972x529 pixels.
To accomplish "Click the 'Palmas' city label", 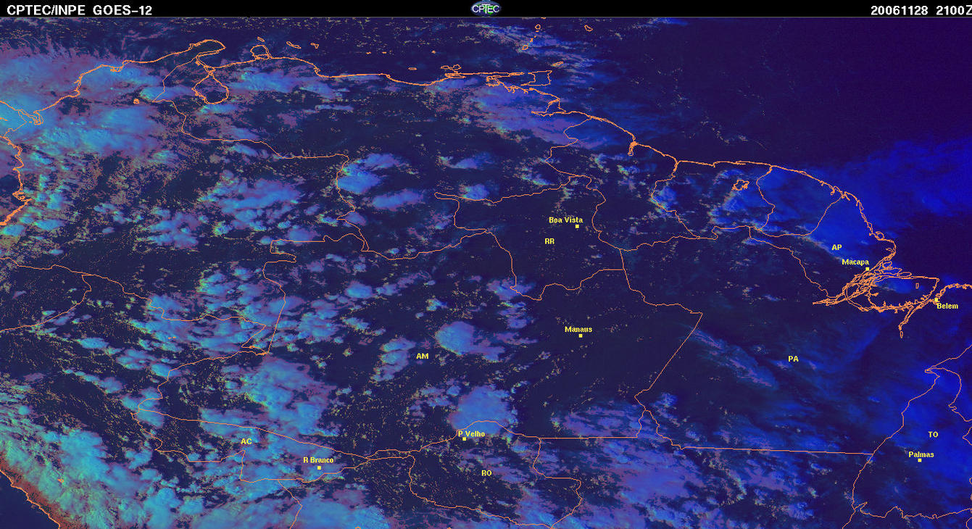I will click(x=921, y=454).
